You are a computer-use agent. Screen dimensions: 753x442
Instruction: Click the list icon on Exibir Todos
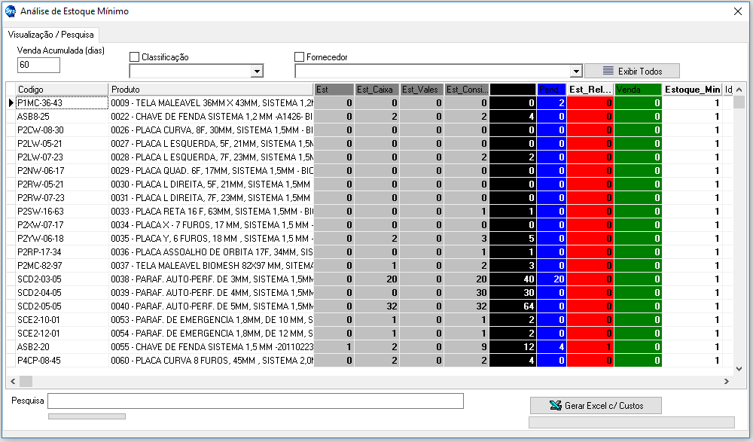coord(609,71)
